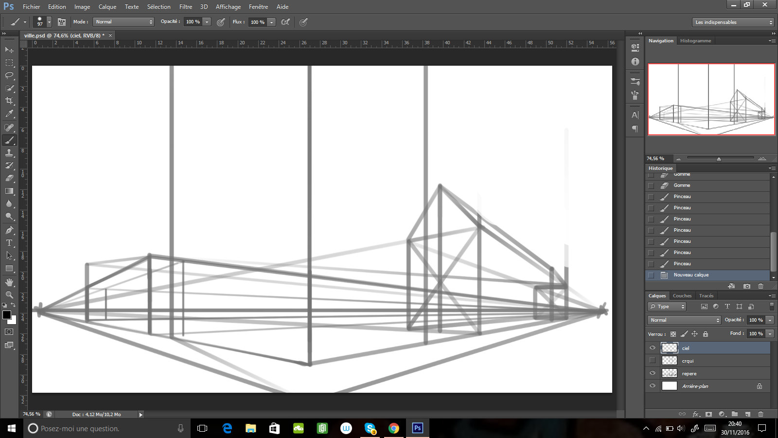Create a new layer with the new layer button
Viewport: 778px width, 438px height.
click(747, 414)
